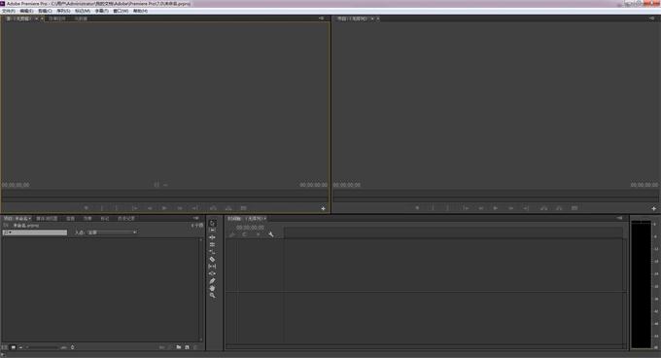Select the Slide tool
661x358 pixels.
(x=213, y=273)
